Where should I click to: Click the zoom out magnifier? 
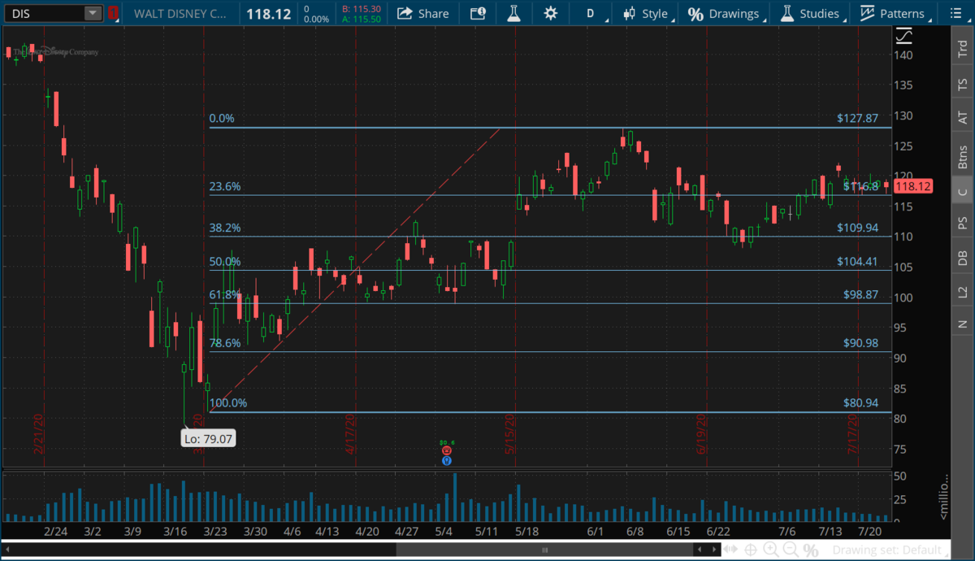790,550
